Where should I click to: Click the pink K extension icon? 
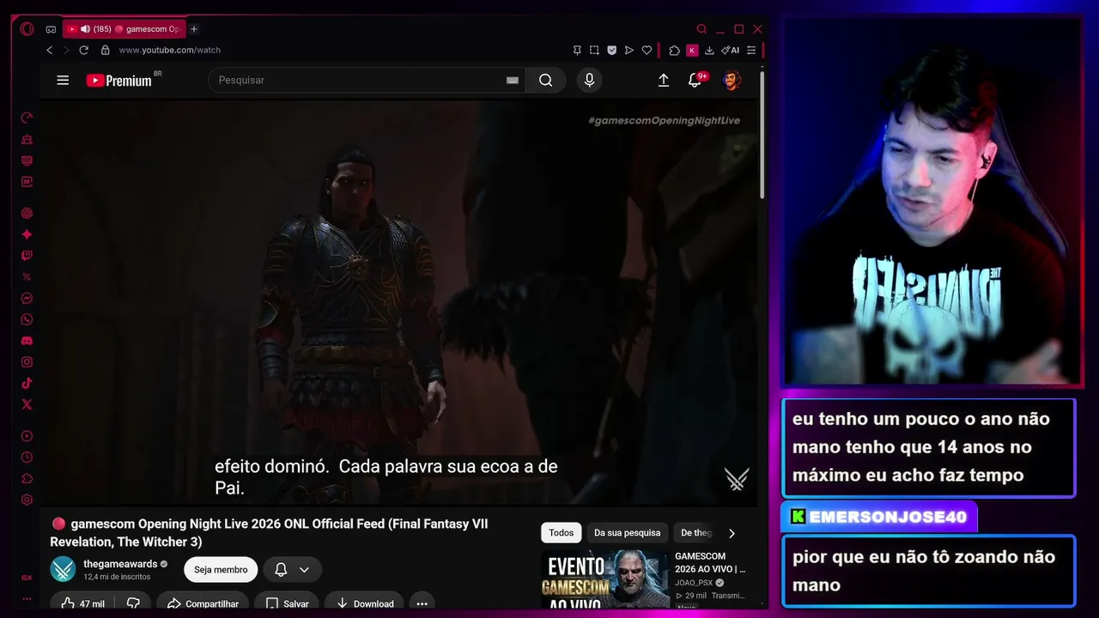tap(692, 51)
